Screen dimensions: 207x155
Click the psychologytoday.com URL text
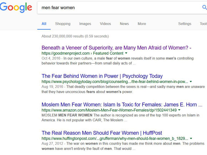[x=115, y=82]
